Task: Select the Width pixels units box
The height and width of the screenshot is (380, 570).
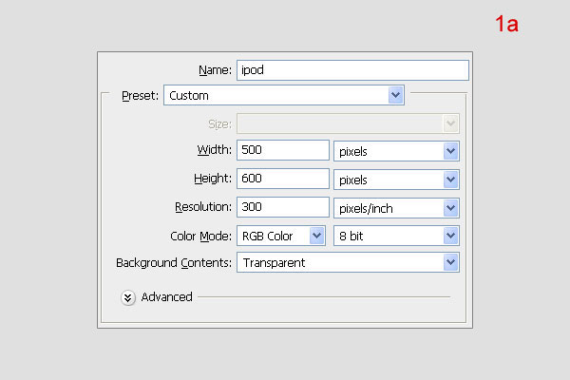Action: [x=396, y=151]
